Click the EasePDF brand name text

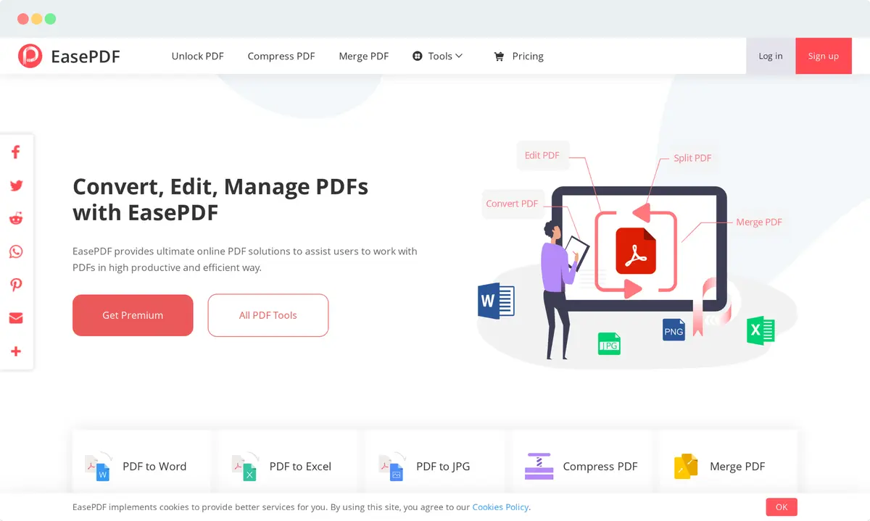pyautogui.click(x=86, y=56)
